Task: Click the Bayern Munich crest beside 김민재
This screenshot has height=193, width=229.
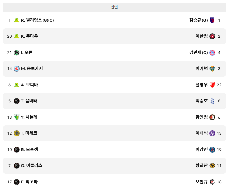Action: click(x=212, y=53)
